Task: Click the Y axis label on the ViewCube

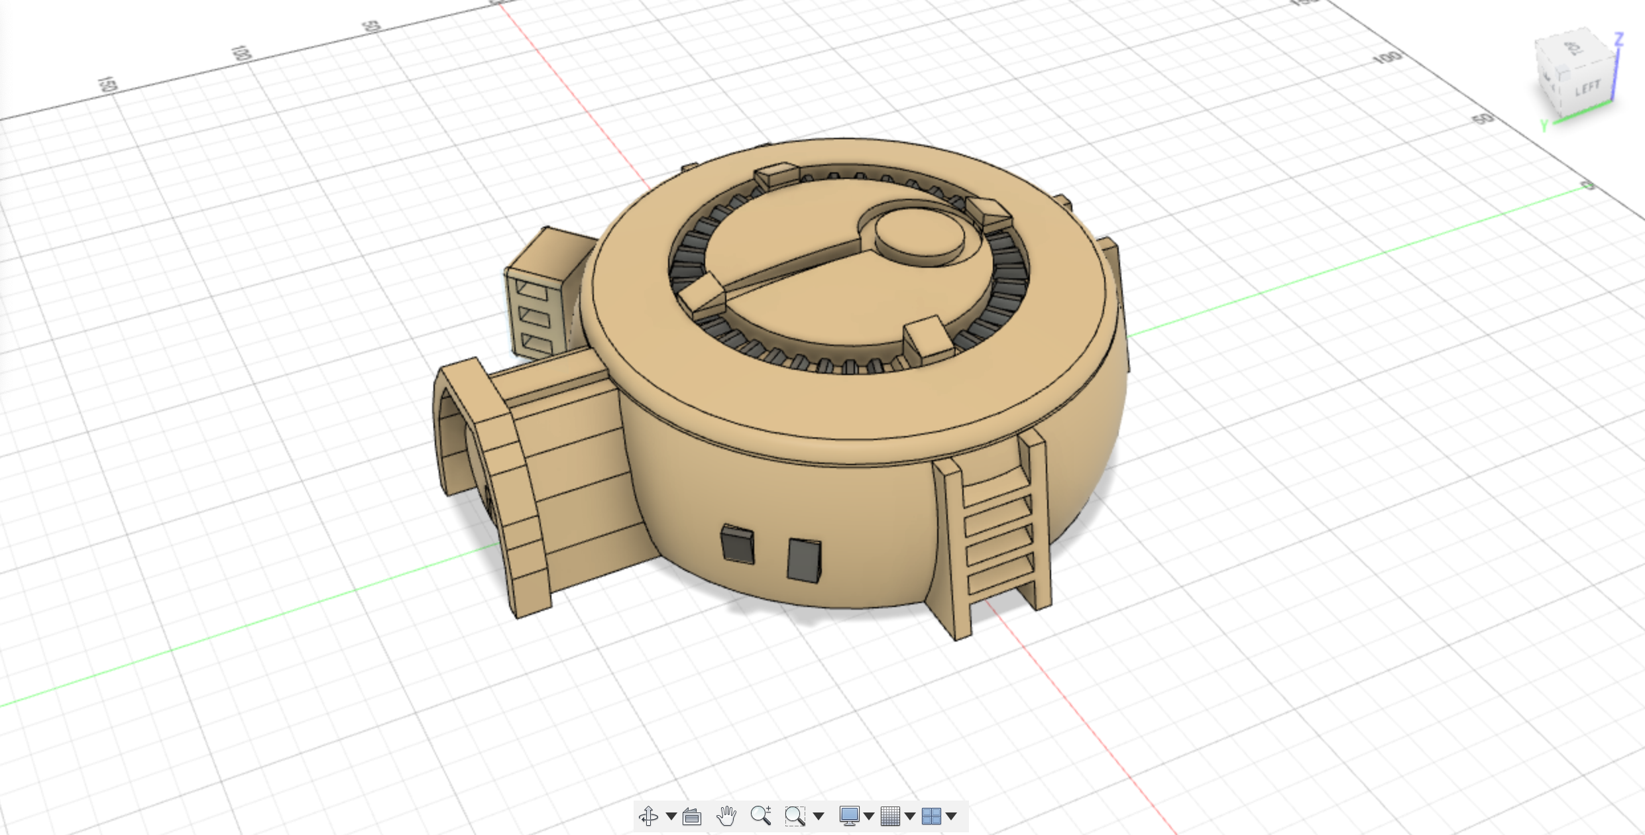Action: pyautogui.click(x=1544, y=125)
